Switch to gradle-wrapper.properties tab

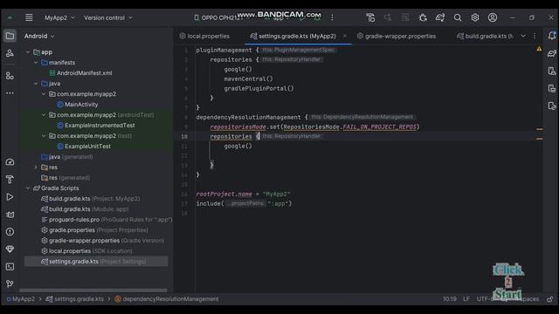coord(396,36)
